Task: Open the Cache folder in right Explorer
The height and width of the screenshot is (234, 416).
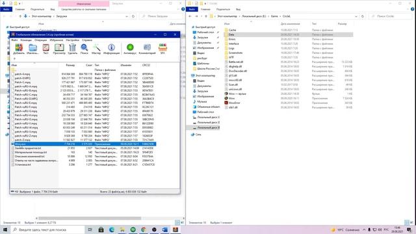Action: click(232, 30)
